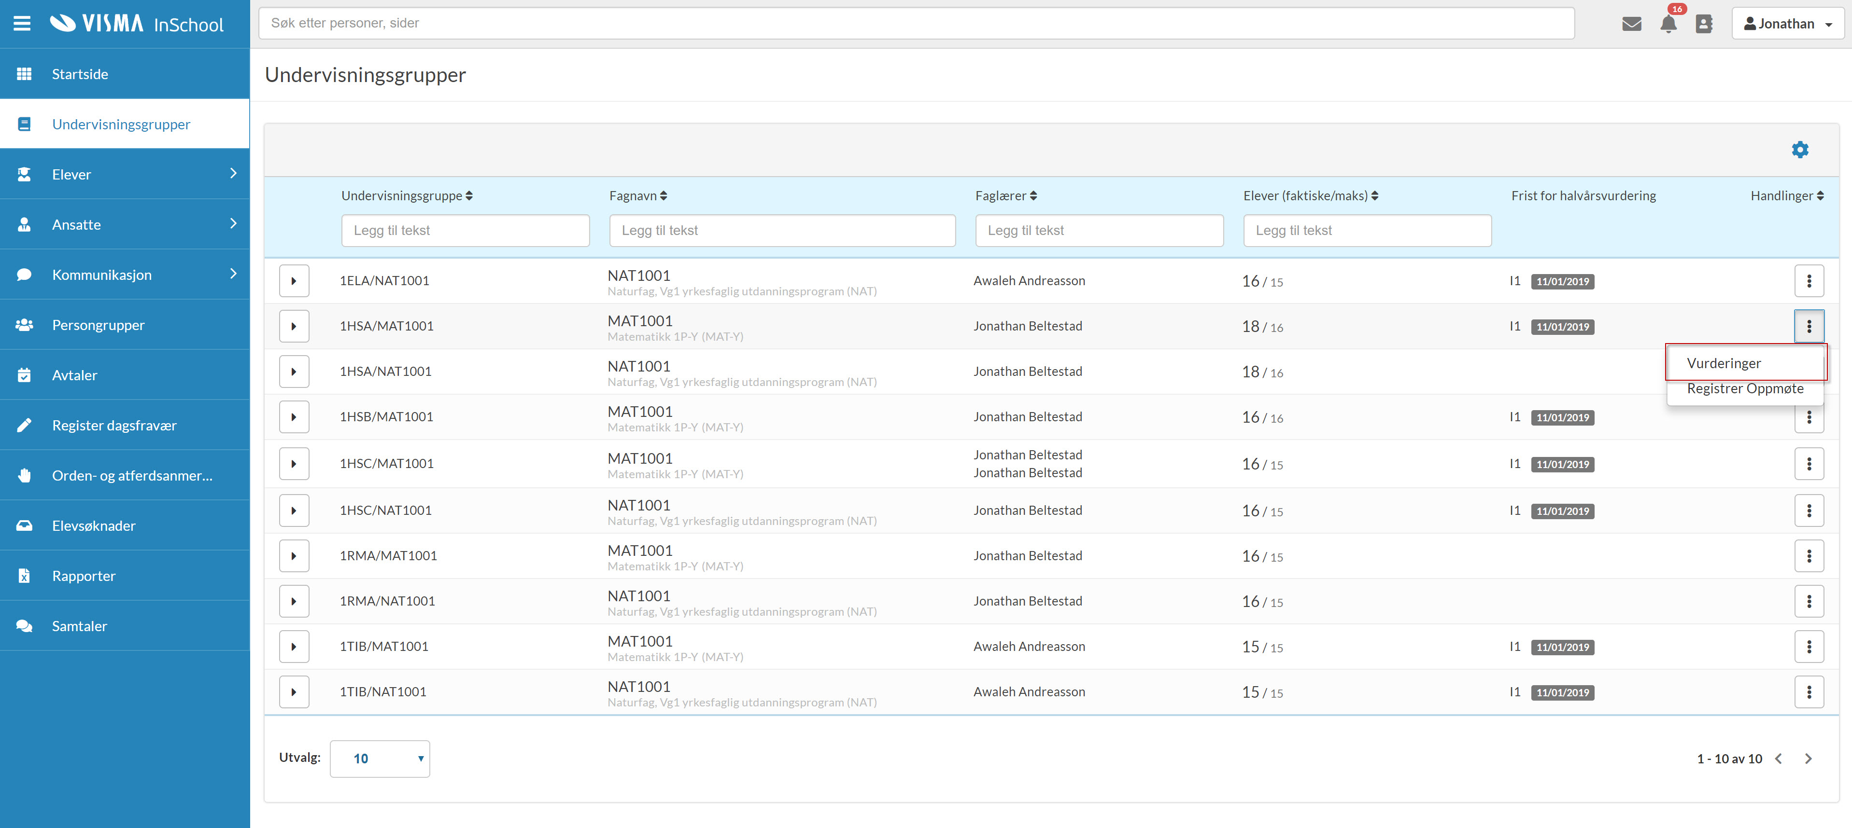
Task: Open Jonathan user menu dropdown
Action: pyautogui.click(x=1787, y=24)
